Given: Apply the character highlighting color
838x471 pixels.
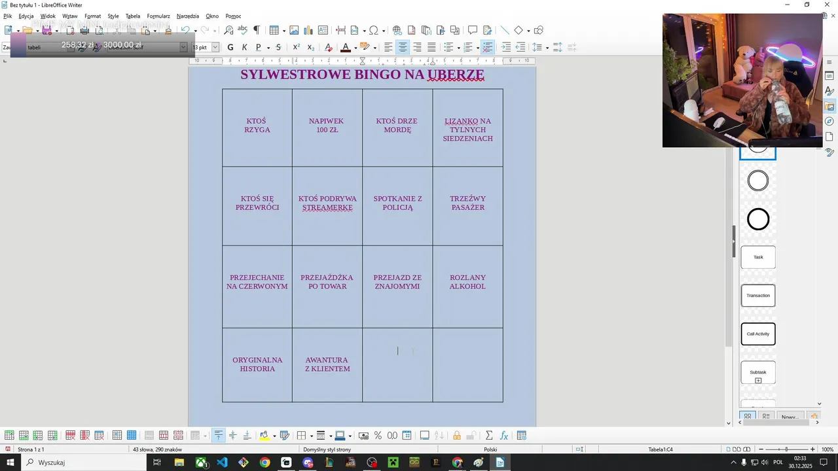Looking at the screenshot, I should pos(365,47).
